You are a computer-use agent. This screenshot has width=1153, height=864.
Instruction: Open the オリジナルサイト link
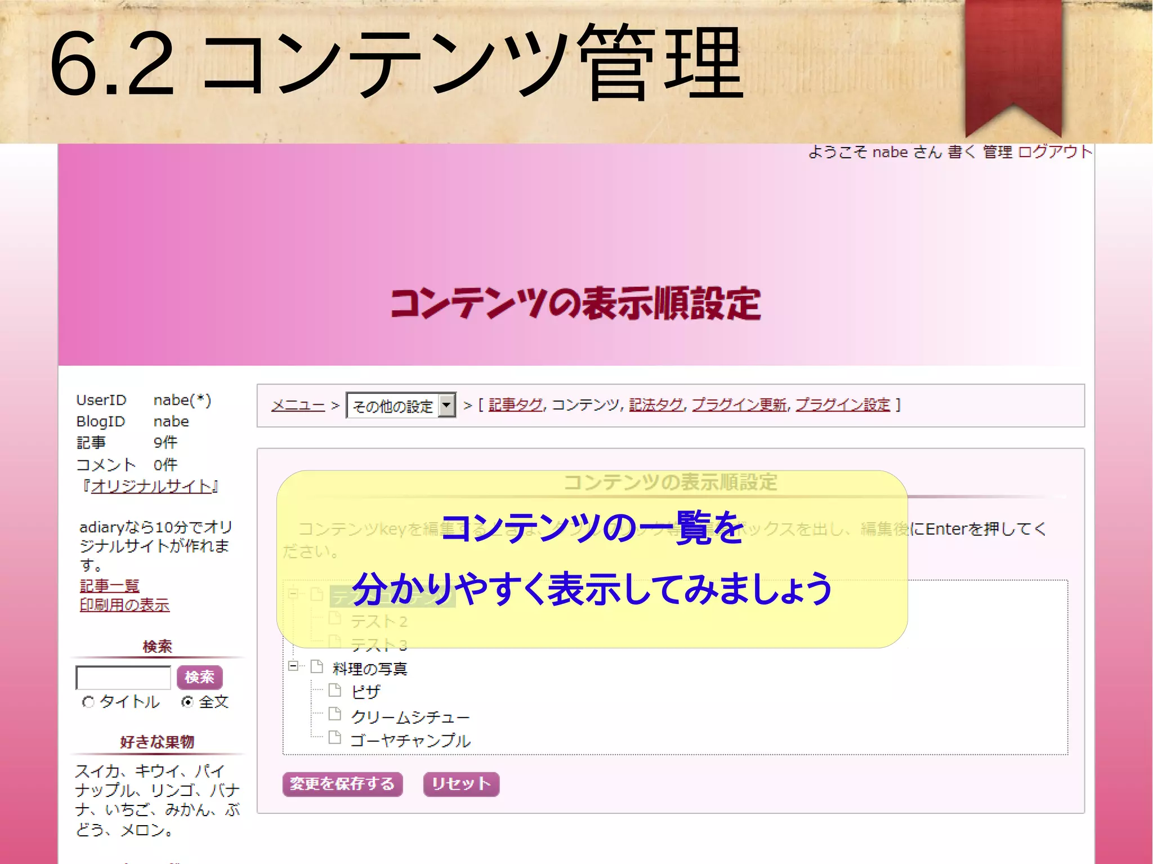pyautogui.click(x=151, y=486)
